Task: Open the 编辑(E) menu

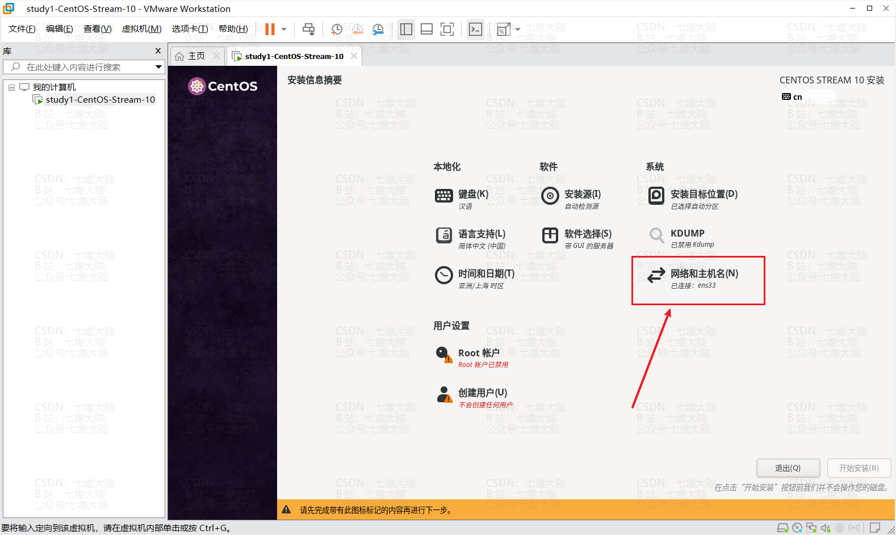Action: (x=60, y=29)
